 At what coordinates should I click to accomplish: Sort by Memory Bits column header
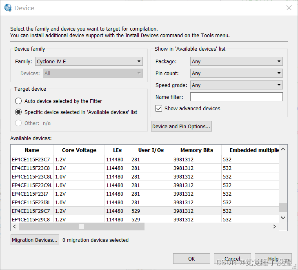point(197,150)
